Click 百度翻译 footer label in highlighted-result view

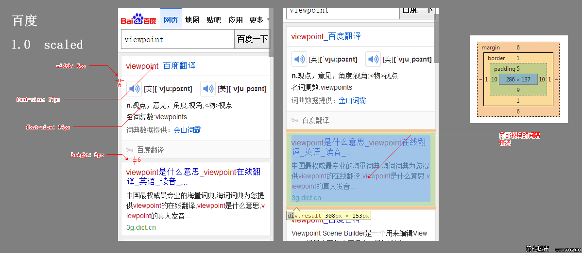[x=315, y=120]
